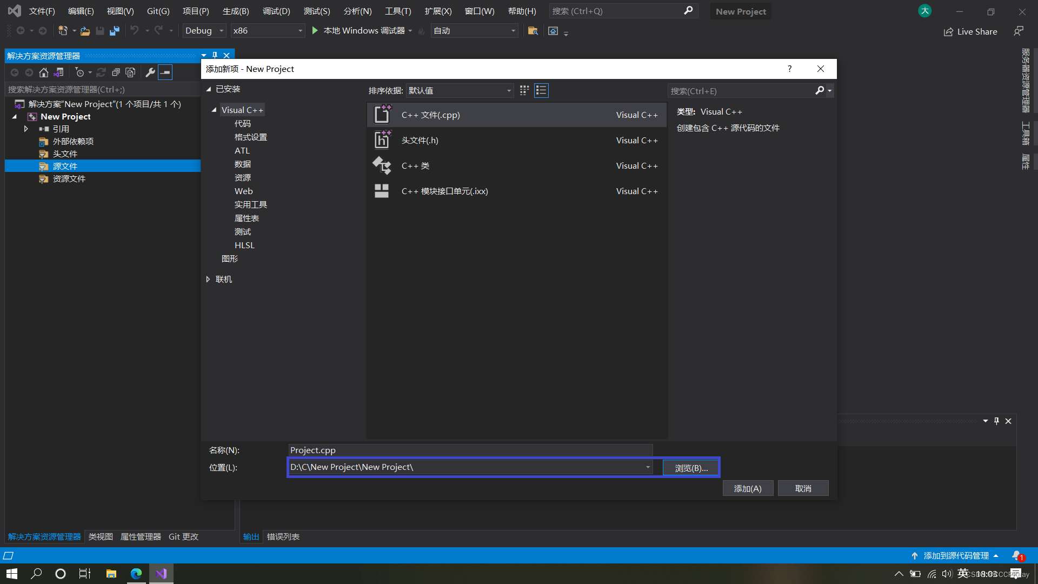The image size is (1038, 584).
Task: Collapse the 已安装 tree node
Action: click(209, 89)
